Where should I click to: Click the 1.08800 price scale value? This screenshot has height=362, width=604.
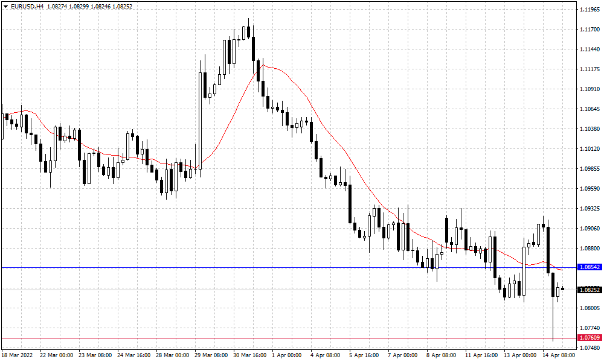click(x=590, y=249)
